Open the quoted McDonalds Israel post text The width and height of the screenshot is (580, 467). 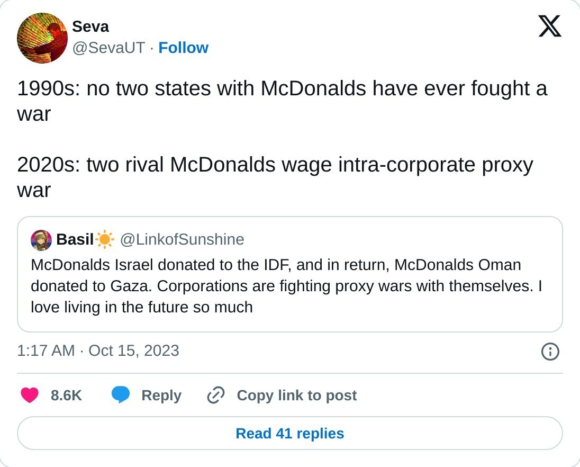[x=286, y=285]
